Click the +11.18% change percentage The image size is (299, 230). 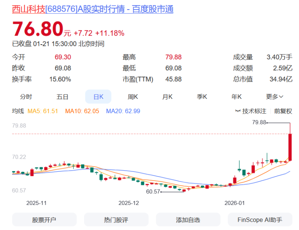coord(110,33)
